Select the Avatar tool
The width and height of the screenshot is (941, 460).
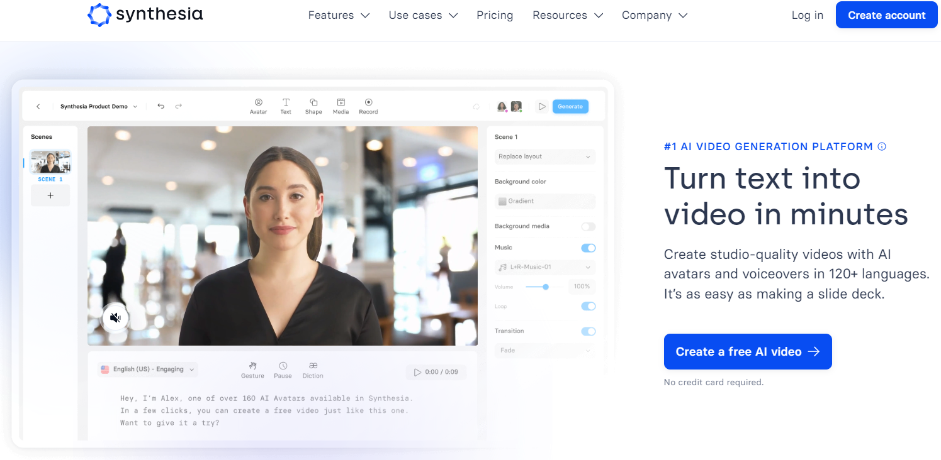click(x=258, y=106)
